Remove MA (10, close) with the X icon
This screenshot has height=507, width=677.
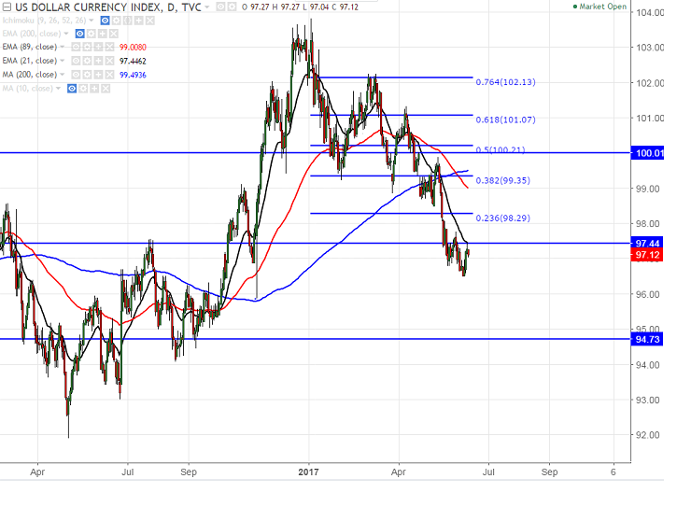coord(106,89)
